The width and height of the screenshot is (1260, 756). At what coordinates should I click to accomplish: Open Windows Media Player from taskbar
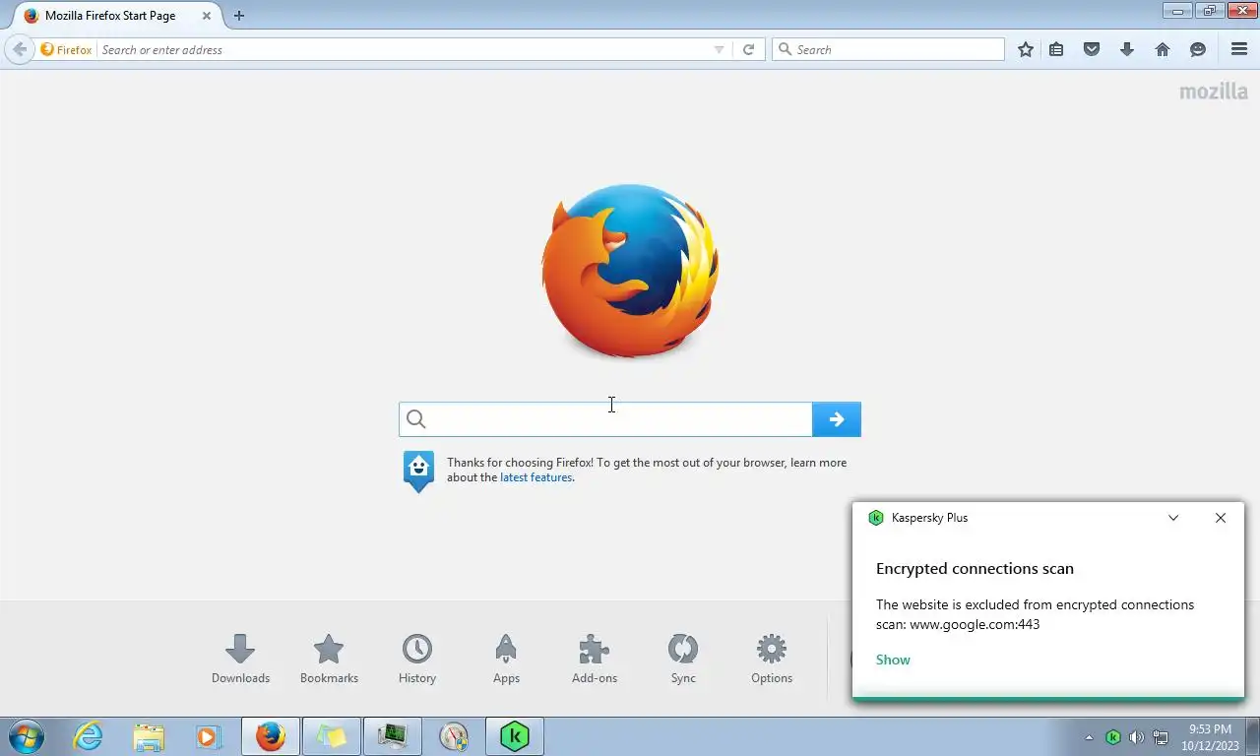click(x=208, y=736)
